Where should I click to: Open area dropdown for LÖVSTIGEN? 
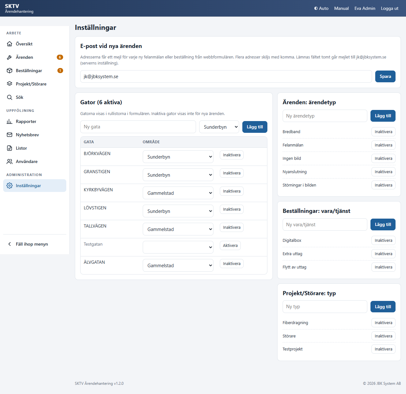point(178,211)
